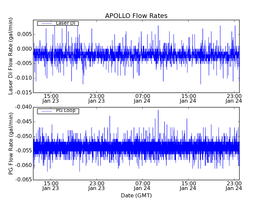Image resolution: width=266 pixels, height=200 pixels.
Task: Click the "Date (GMT)" x-axis label
Action: (x=136, y=195)
